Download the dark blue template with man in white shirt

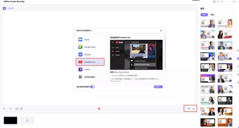[213, 59]
